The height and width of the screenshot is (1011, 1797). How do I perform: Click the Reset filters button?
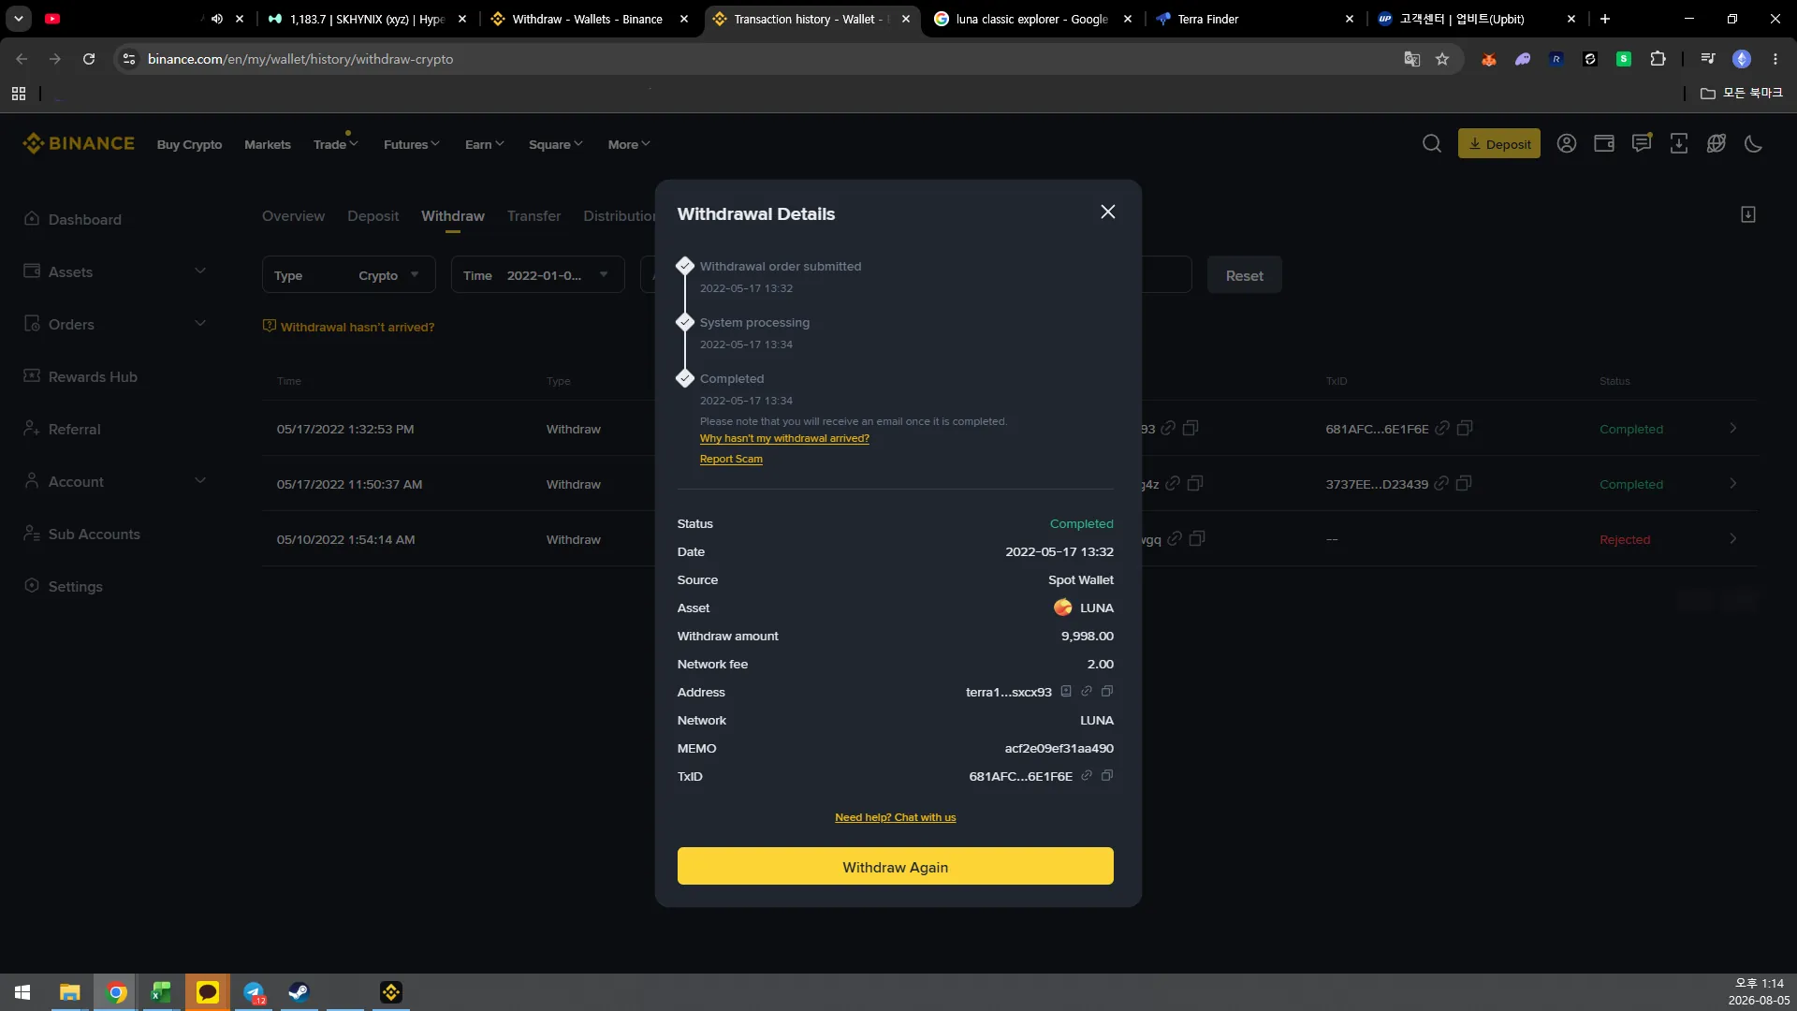(x=1244, y=275)
